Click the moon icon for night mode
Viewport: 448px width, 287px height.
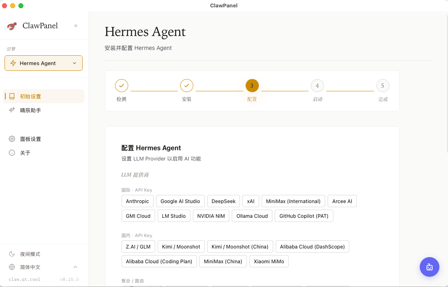coord(12,254)
